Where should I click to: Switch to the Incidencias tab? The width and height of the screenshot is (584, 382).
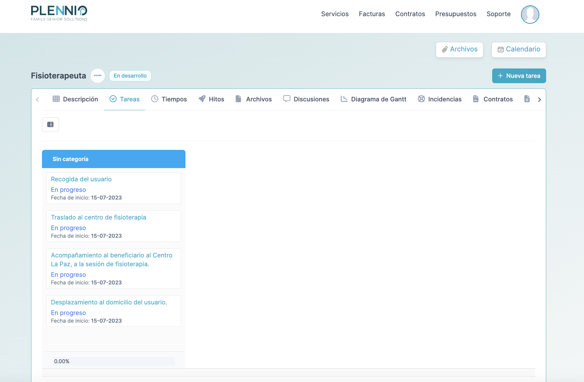pyautogui.click(x=440, y=99)
